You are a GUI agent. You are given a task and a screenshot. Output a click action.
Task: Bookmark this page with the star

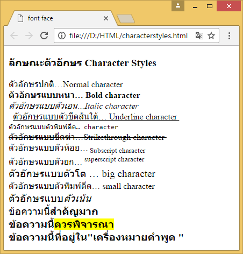pyautogui.click(x=211, y=36)
